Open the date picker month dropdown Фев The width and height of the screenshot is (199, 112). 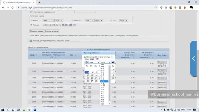tap(94, 63)
